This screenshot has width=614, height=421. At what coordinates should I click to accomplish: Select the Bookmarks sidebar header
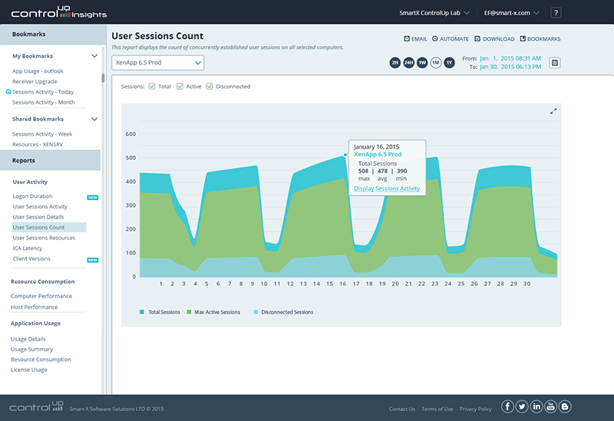tap(53, 35)
